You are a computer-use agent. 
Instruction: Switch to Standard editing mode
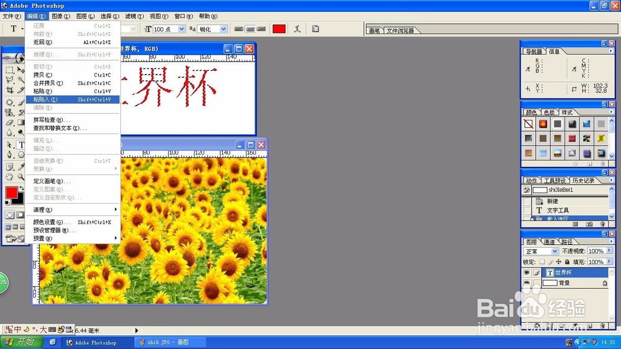(x=9, y=215)
